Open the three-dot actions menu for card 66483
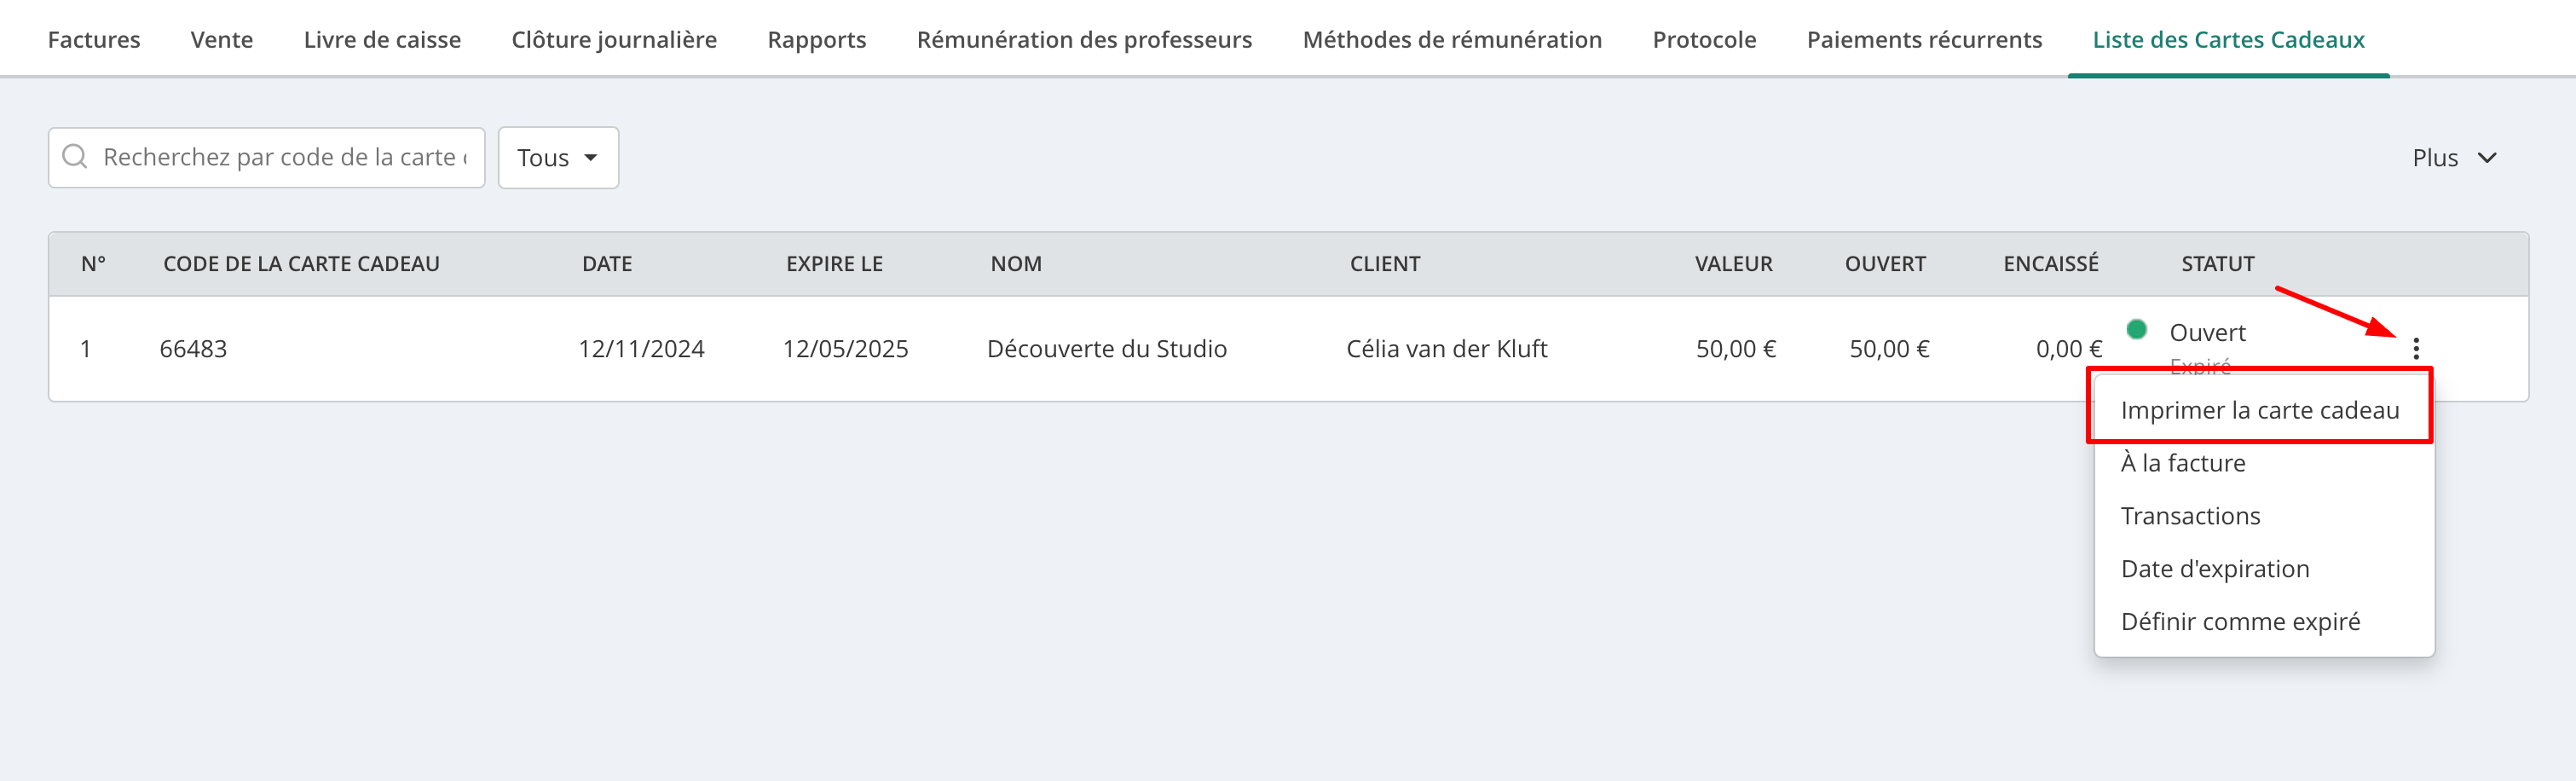The height and width of the screenshot is (781, 2576). coord(2415,348)
